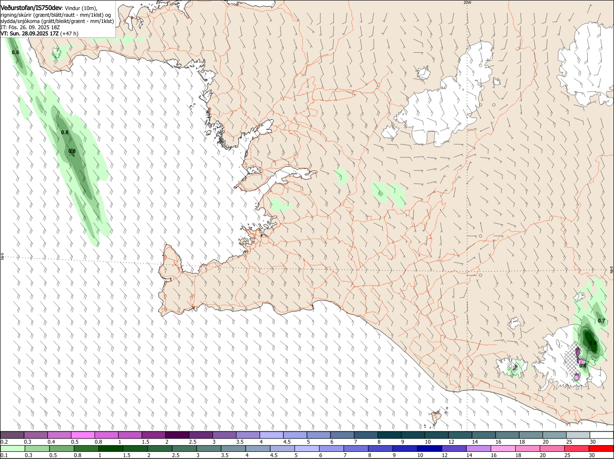Image resolution: width=614 pixels, height=459 pixels.
Task: Click the 0.6 precipitation label on the map
Action: [15, 52]
